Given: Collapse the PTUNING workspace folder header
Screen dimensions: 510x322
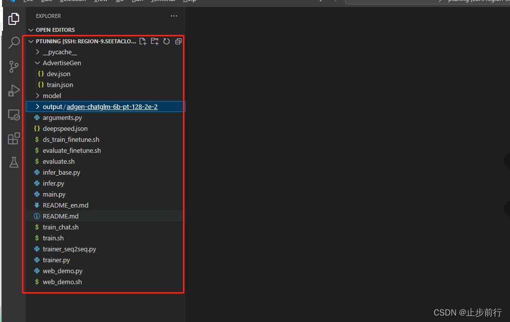Looking at the screenshot, I should pyautogui.click(x=31, y=41).
